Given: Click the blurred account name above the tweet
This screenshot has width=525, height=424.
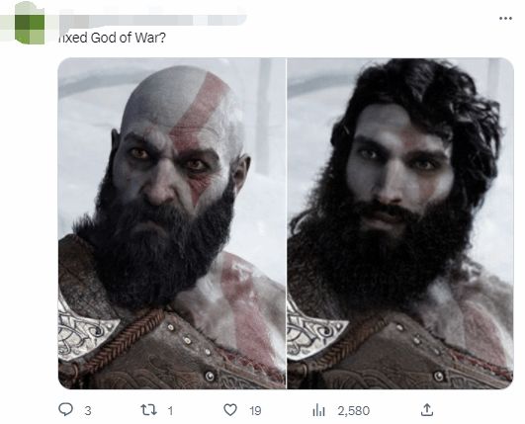Looking at the screenshot, I should (x=152, y=19).
